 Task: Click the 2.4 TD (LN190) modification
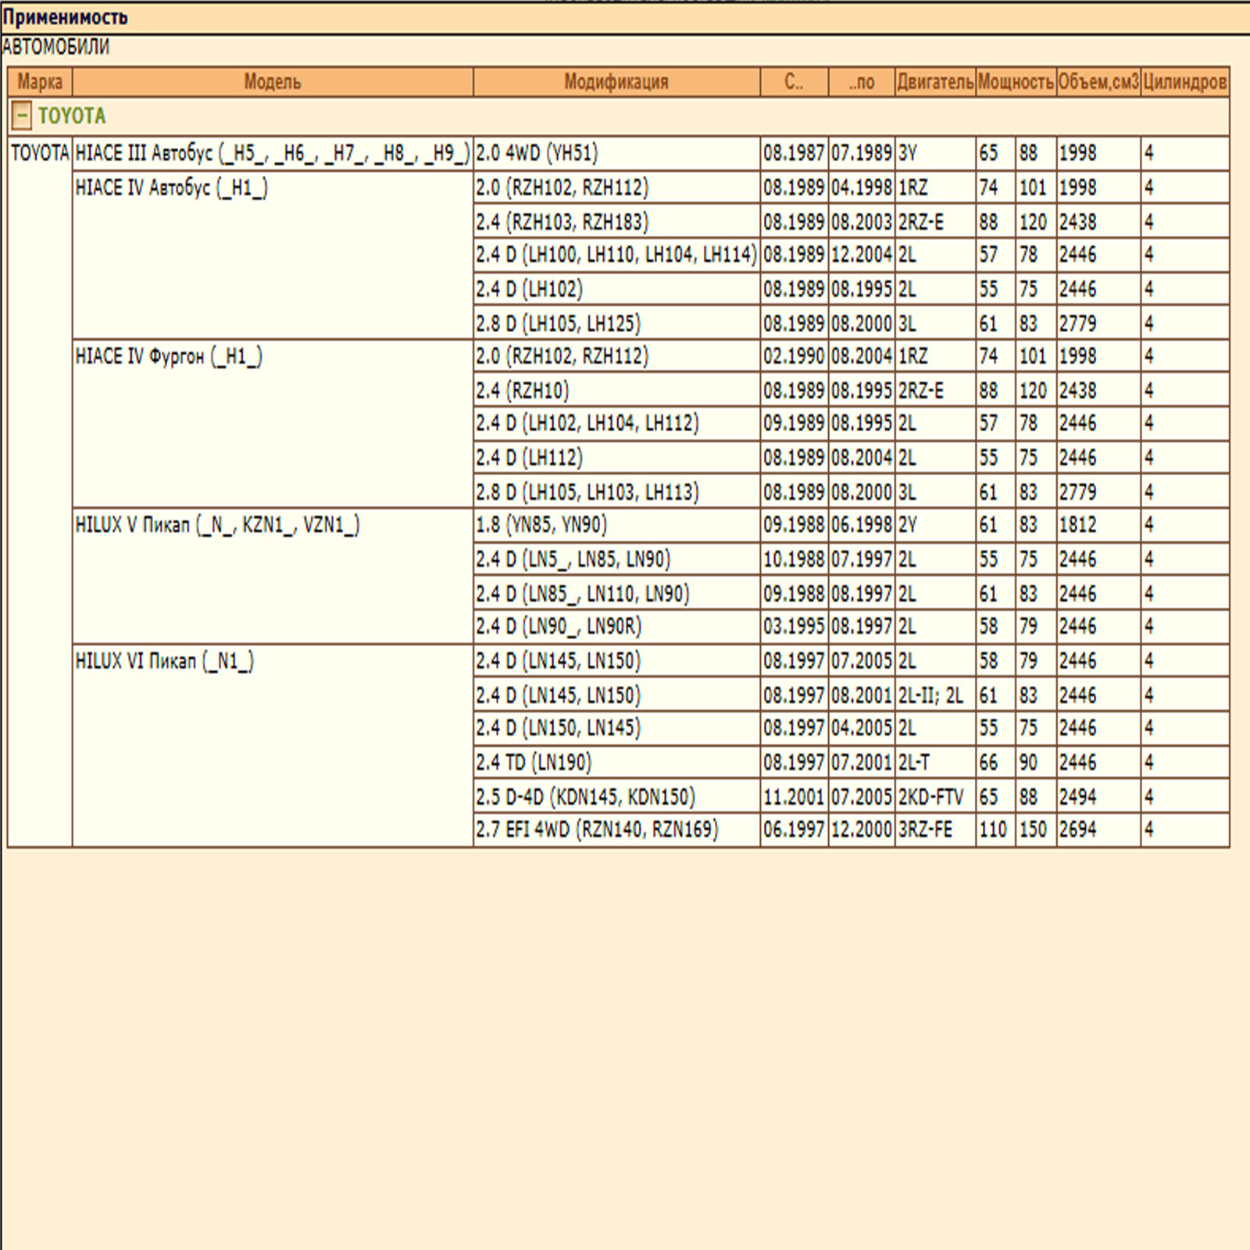(534, 762)
